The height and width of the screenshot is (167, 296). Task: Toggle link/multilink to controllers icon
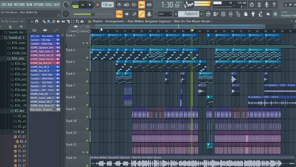click(142, 14)
